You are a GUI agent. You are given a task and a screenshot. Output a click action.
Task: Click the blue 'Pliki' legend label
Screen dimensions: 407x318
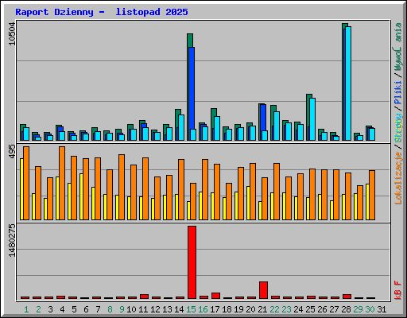pyautogui.click(x=398, y=92)
